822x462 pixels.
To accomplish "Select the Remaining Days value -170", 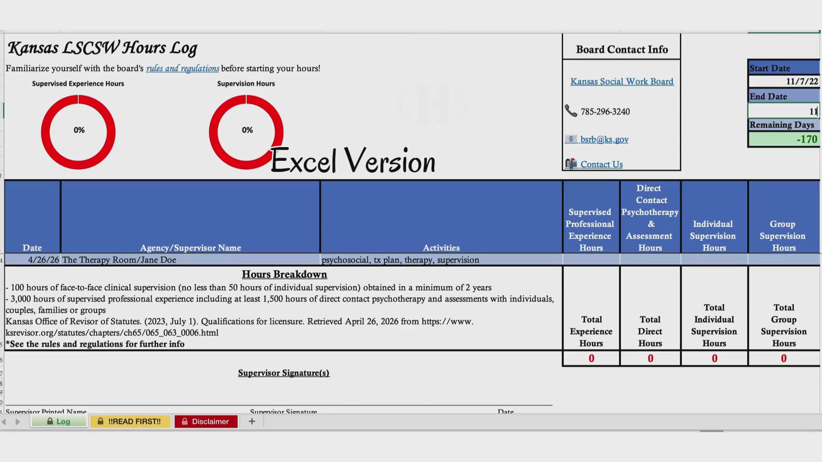I will coord(784,139).
